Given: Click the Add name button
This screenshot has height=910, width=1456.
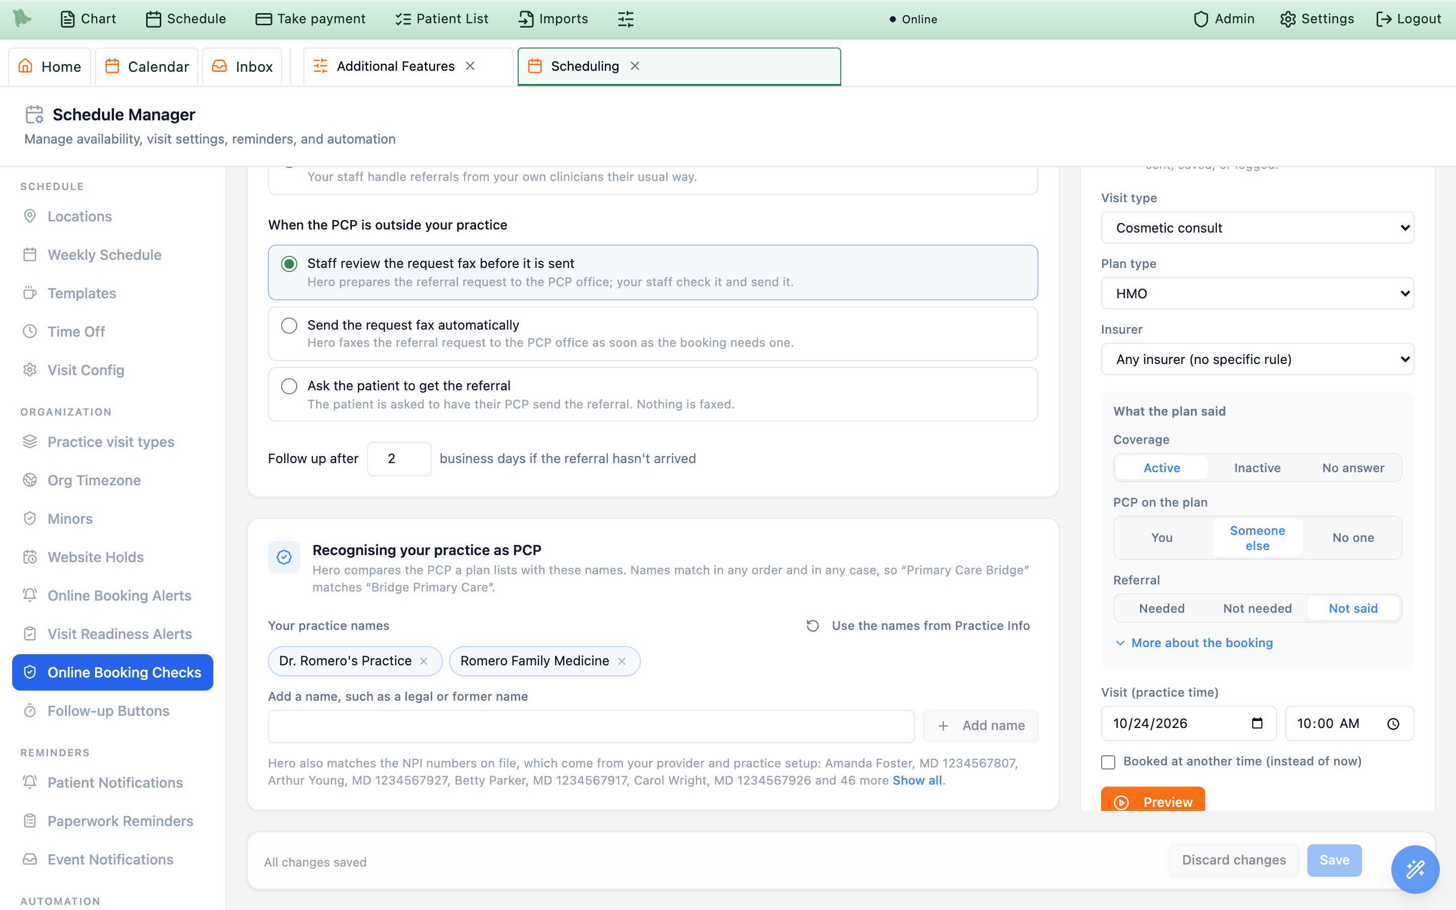Looking at the screenshot, I should pyautogui.click(x=981, y=726).
